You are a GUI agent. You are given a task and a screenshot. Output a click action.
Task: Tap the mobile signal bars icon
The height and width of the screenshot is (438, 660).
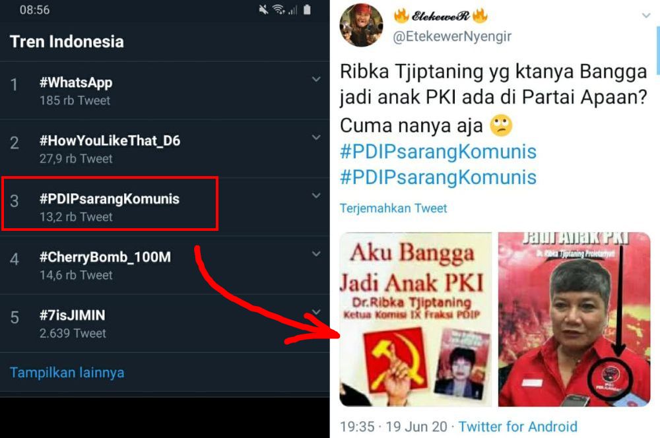pos(292,10)
